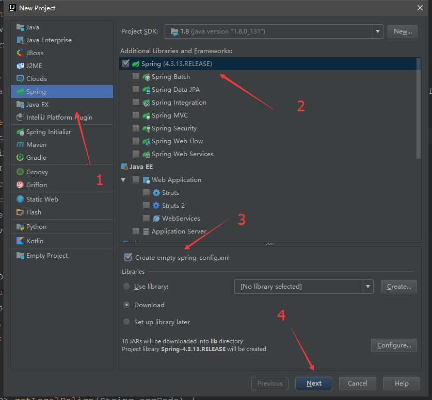Click the J2ME icon

coord(20,66)
